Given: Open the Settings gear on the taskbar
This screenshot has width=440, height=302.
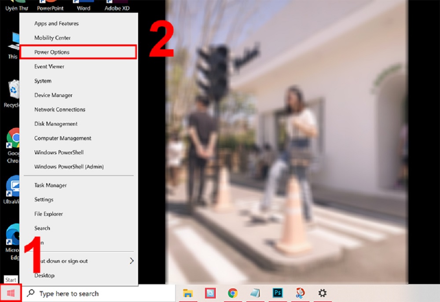Looking at the screenshot, I should [322, 293].
